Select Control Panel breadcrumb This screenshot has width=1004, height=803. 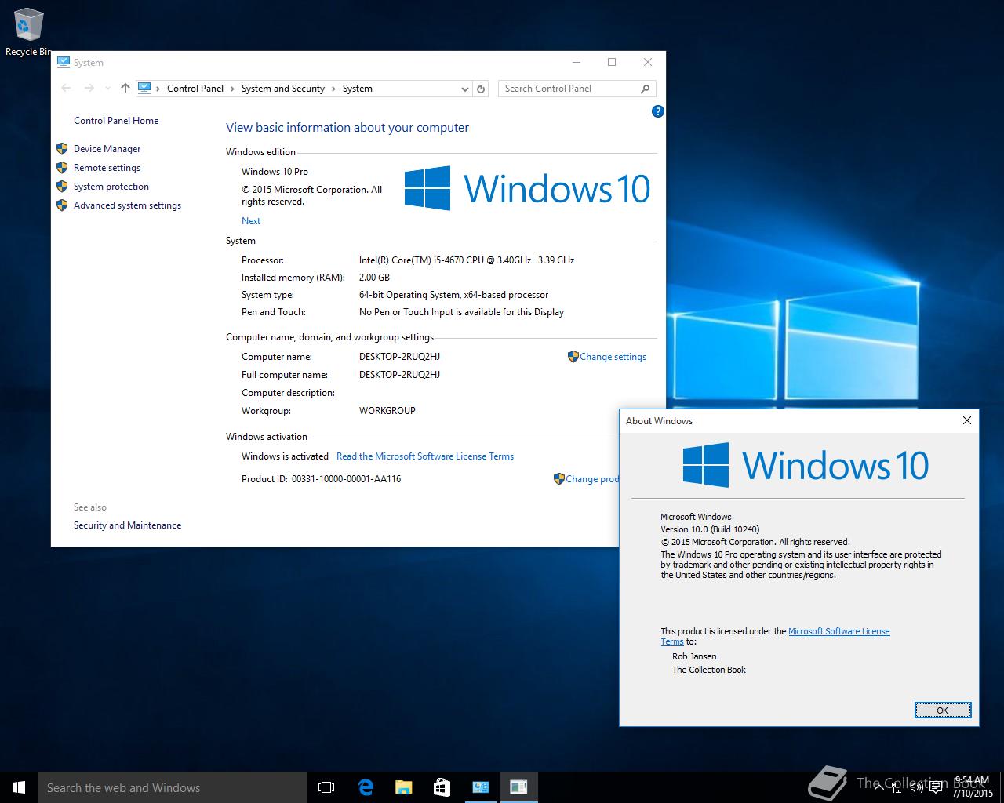195,89
